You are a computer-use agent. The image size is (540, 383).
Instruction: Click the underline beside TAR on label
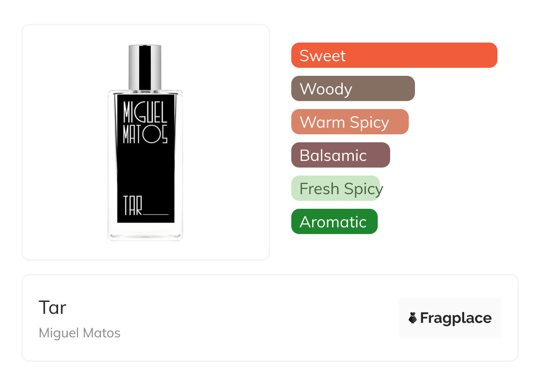pos(157,214)
